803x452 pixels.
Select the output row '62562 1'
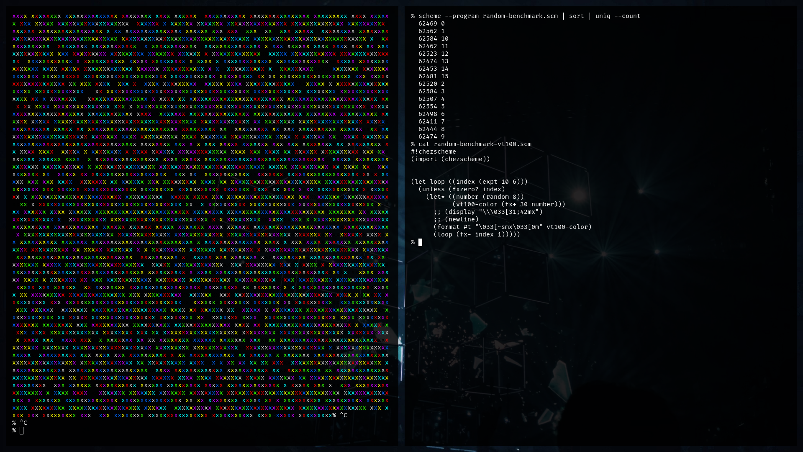(x=431, y=31)
